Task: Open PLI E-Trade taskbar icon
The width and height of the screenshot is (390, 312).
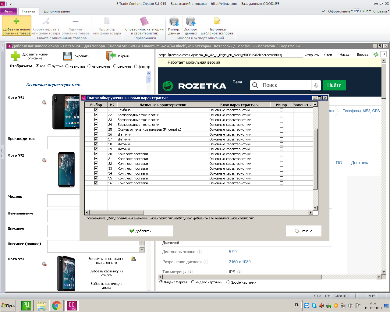Action: (26, 306)
